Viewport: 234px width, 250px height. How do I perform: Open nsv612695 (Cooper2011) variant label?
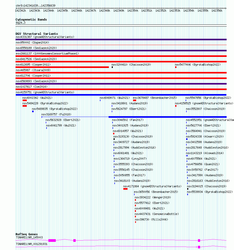click(x=33, y=65)
